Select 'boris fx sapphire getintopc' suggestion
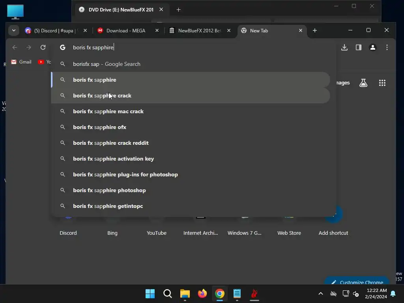The image size is (404, 303). coord(191,206)
